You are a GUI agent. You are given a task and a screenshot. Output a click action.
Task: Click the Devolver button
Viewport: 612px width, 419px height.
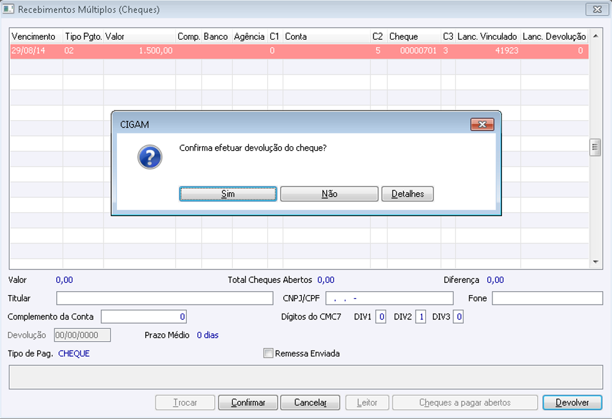[572, 402]
